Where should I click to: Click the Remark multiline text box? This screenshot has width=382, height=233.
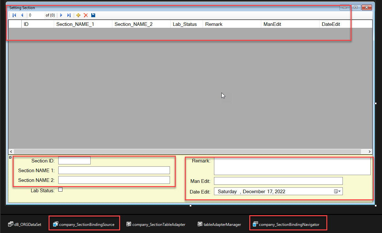click(x=292, y=166)
